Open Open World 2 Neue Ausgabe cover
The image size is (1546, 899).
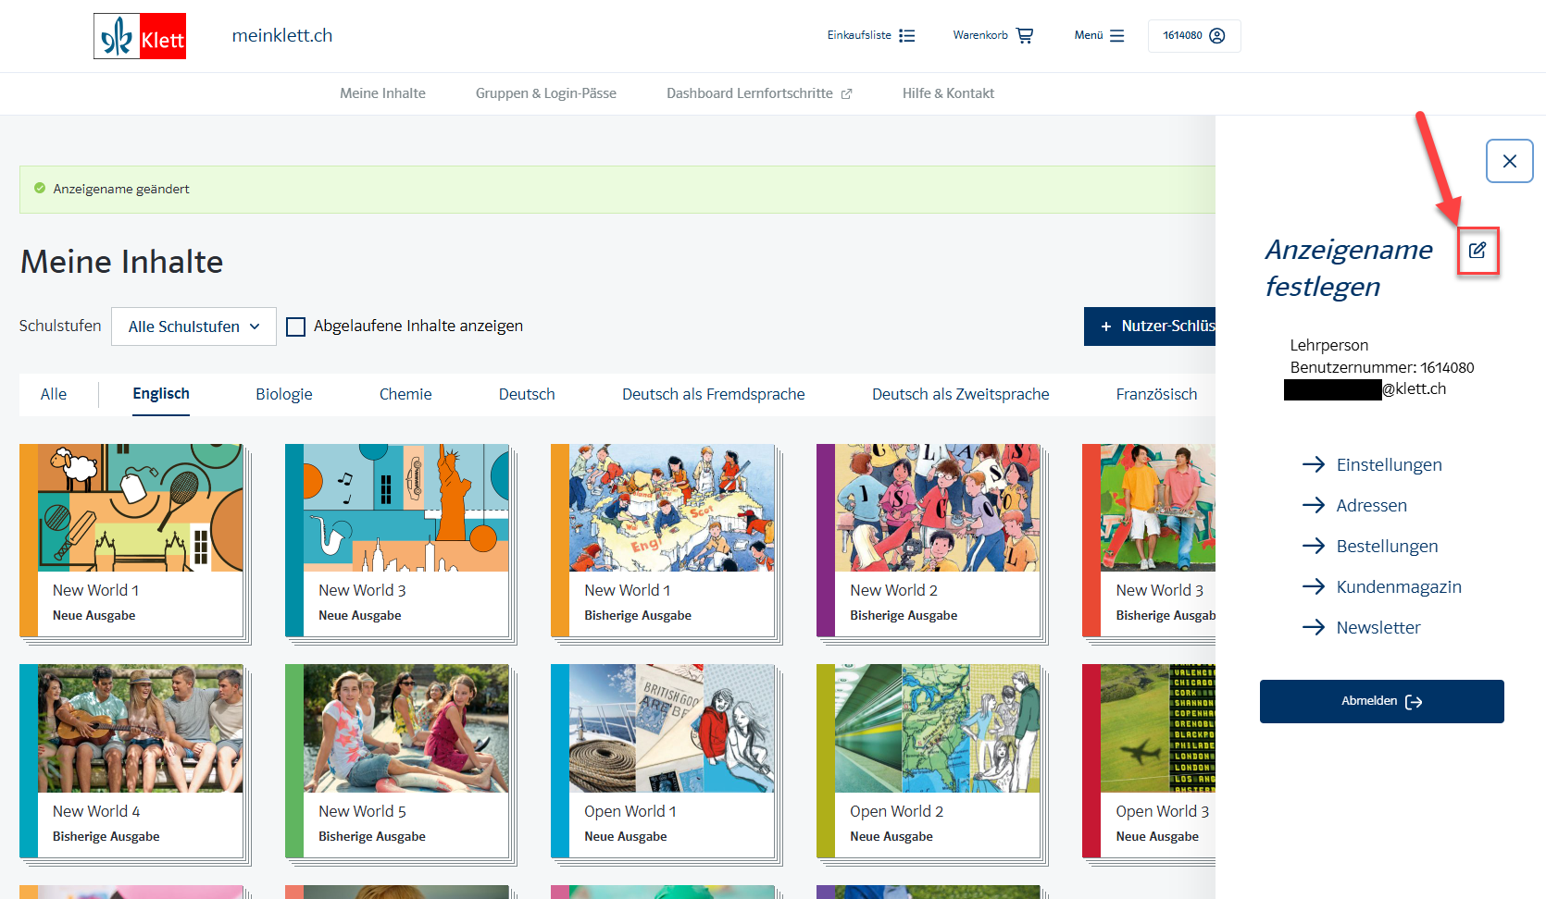937,729
